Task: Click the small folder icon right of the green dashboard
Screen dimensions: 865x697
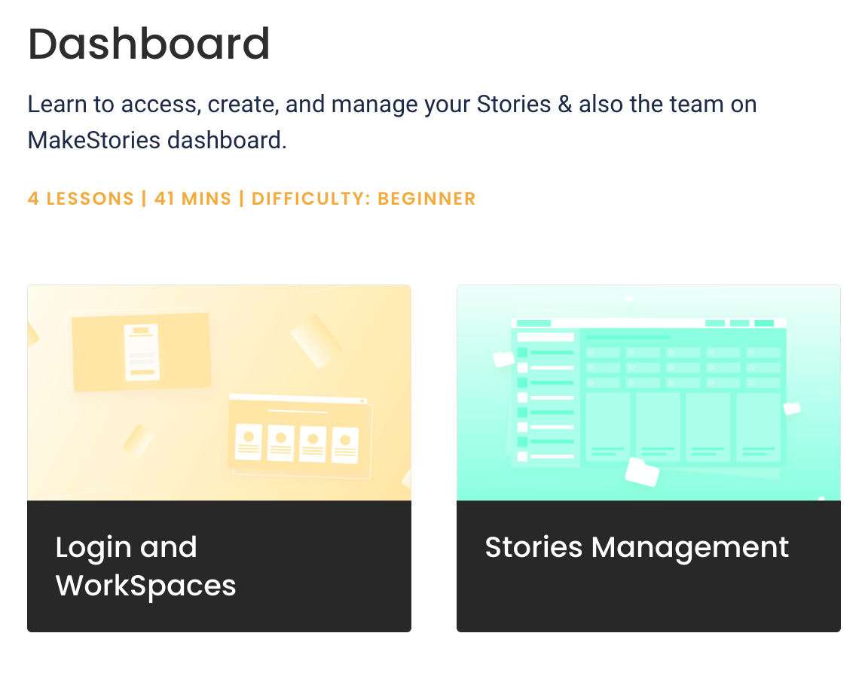Action: click(792, 408)
